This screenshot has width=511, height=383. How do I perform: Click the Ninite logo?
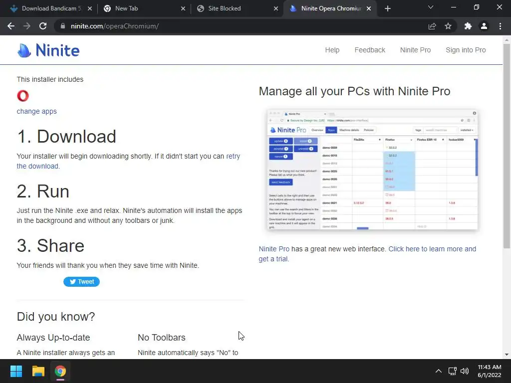48,50
